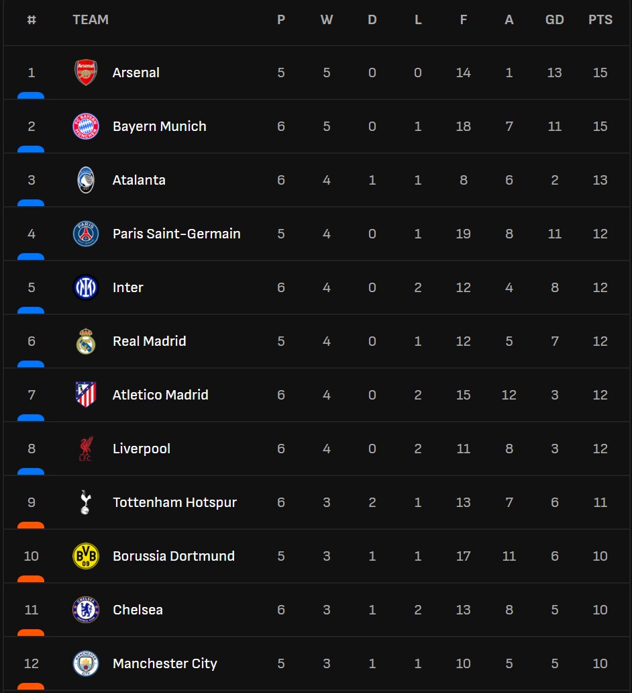Open the Inter club logo
Screen dimensions: 632x693
86,287
